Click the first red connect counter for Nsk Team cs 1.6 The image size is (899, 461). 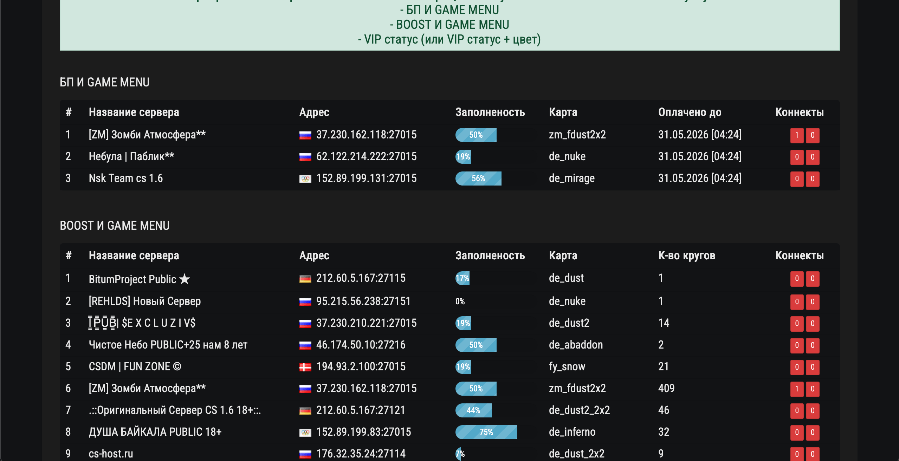pos(797,179)
